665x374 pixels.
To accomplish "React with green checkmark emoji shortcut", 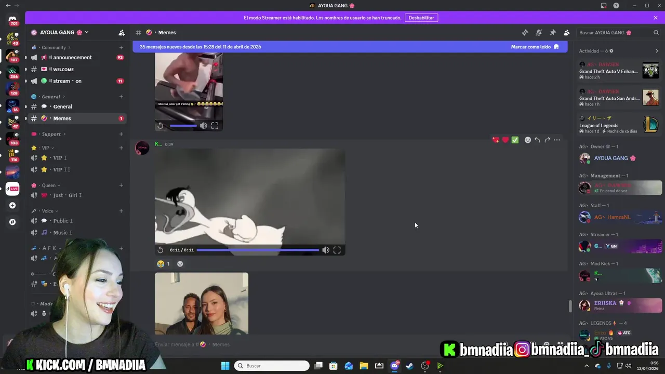I will coord(515,140).
